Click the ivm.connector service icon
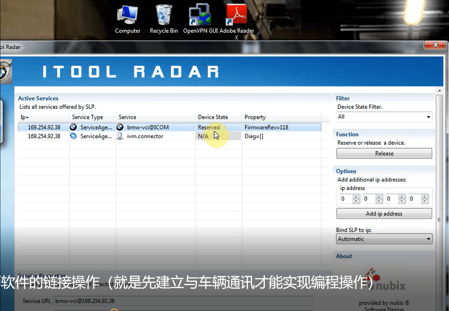The image size is (449, 311). tap(120, 136)
